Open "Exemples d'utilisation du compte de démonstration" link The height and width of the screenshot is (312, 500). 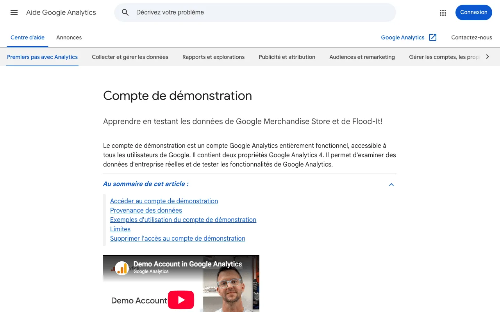pos(183,220)
